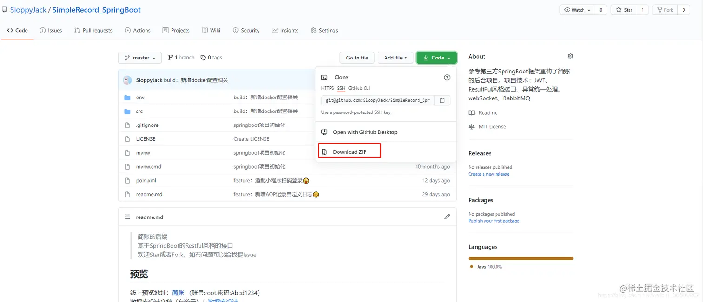Open the SimpleRecord_SpringBoot repository link
Viewport: 703px width, 302px height.
97,10
